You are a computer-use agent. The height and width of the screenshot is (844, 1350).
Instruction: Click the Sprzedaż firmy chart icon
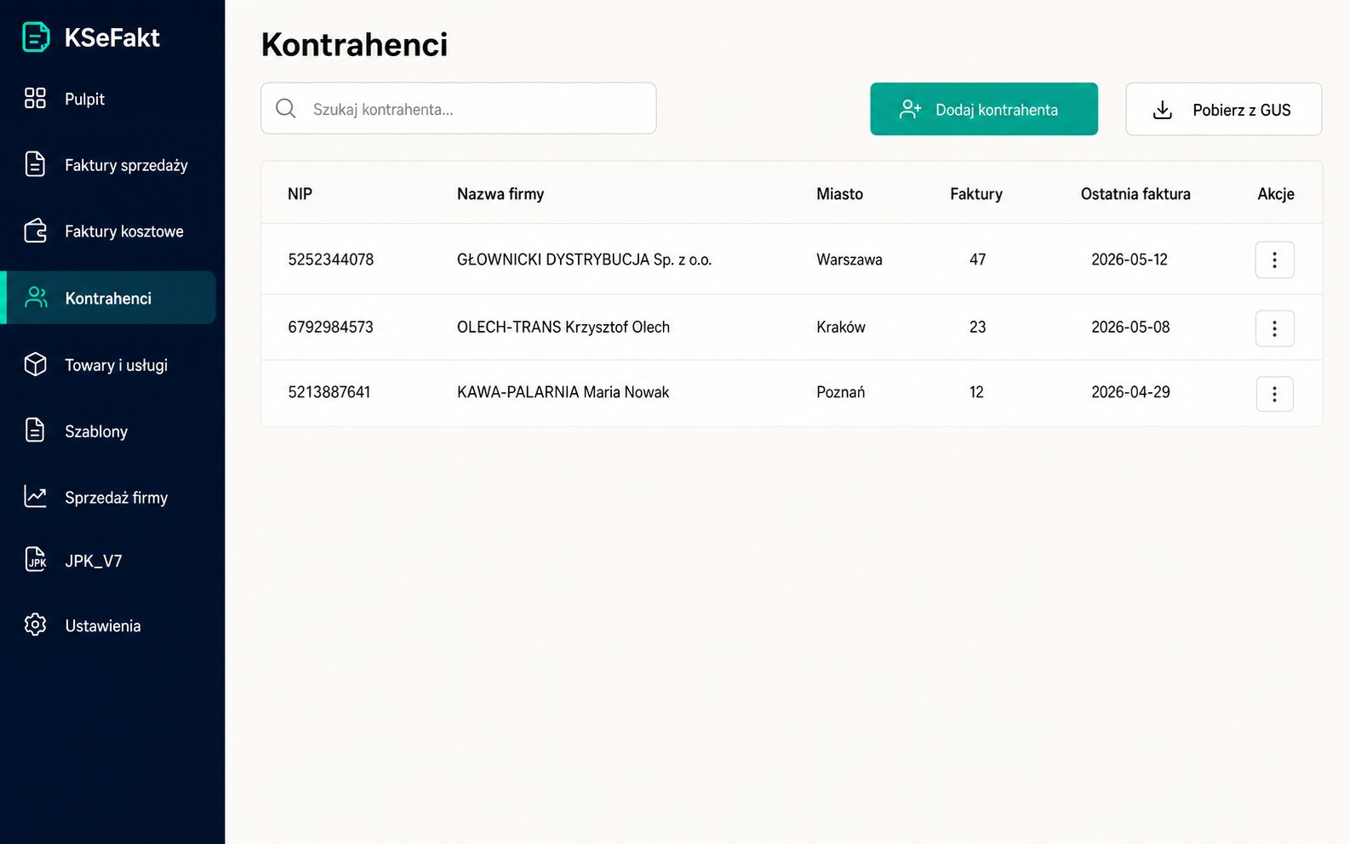point(35,497)
